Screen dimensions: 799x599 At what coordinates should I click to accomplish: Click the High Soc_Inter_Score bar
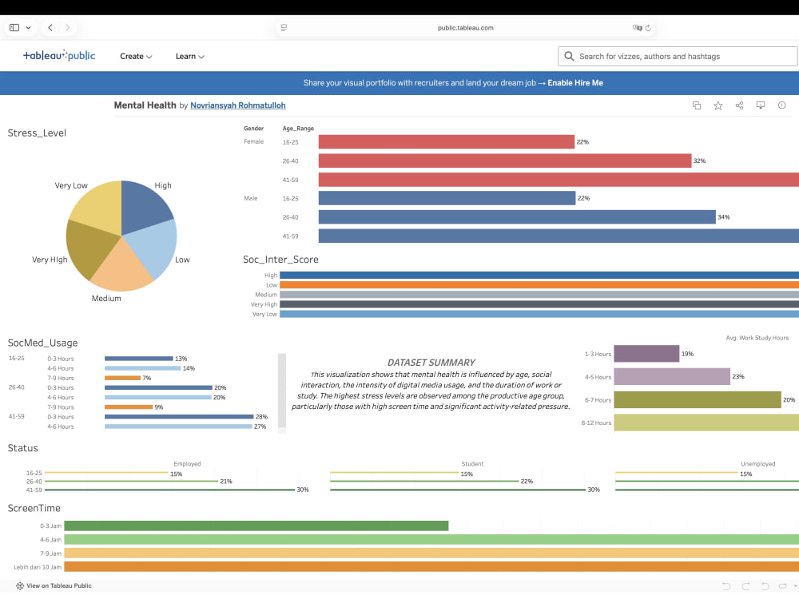[539, 275]
